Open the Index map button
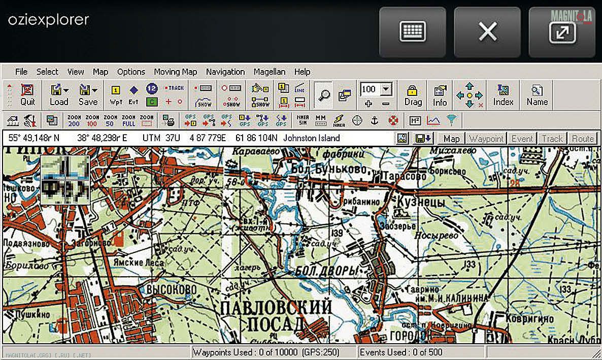The image size is (602, 360). pos(503,95)
